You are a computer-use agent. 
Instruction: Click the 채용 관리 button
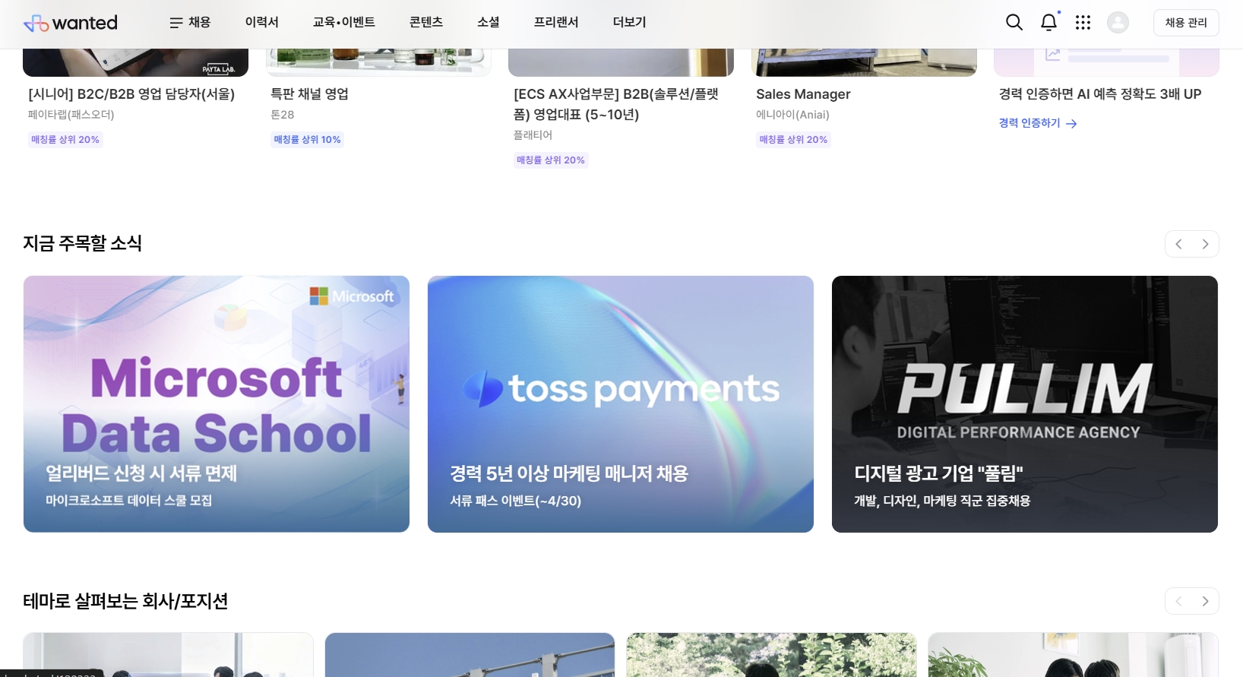point(1186,23)
